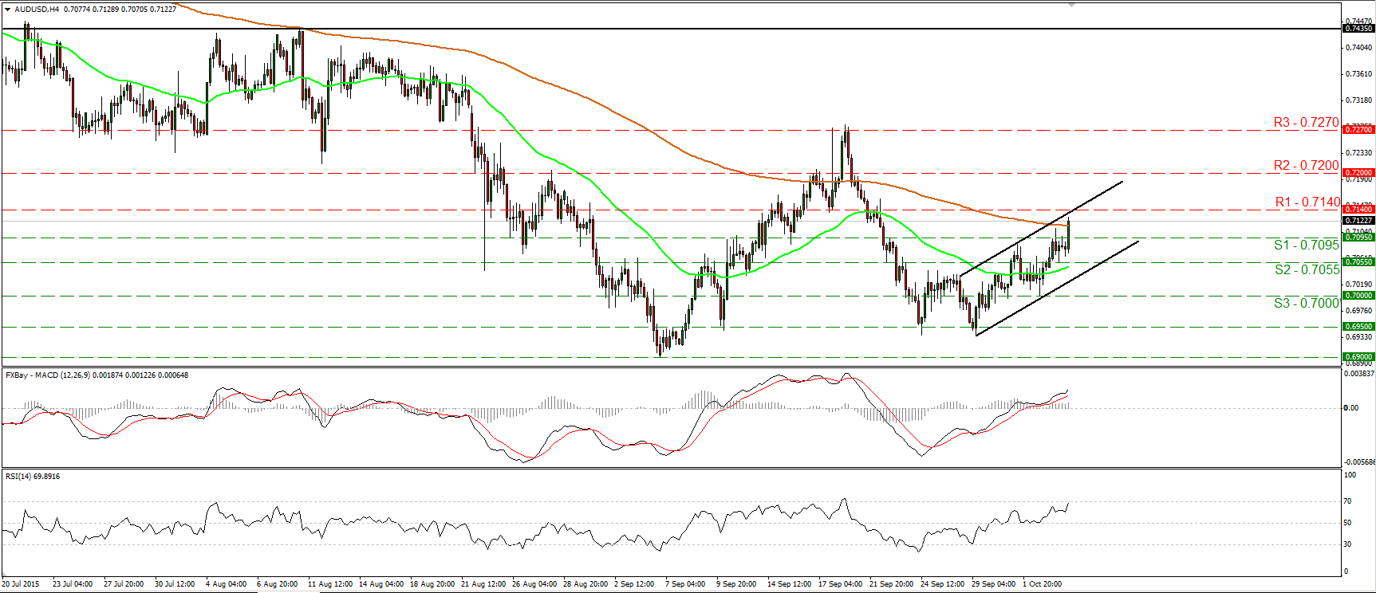The height and width of the screenshot is (593, 1376).
Task: Select the red 0.71400 price tag
Action: 1358,209
